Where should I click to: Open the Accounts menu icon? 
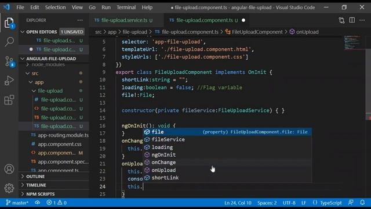(x=9, y=169)
